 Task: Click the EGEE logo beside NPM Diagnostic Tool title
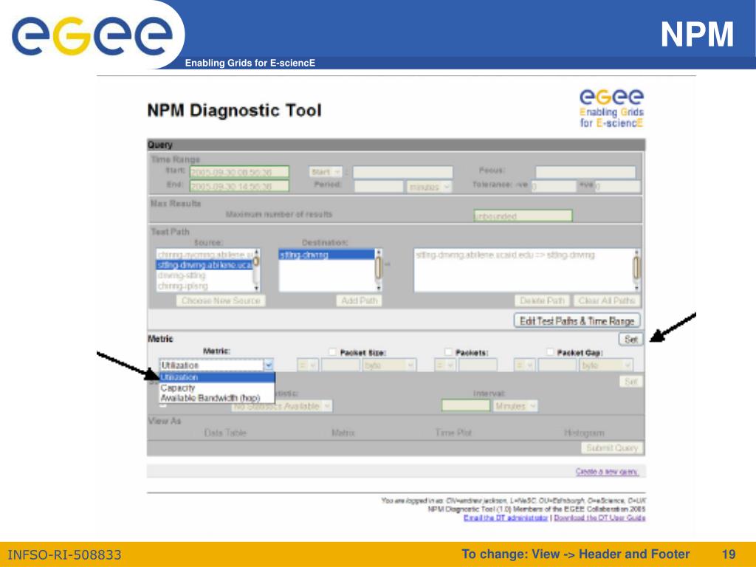tap(611, 109)
